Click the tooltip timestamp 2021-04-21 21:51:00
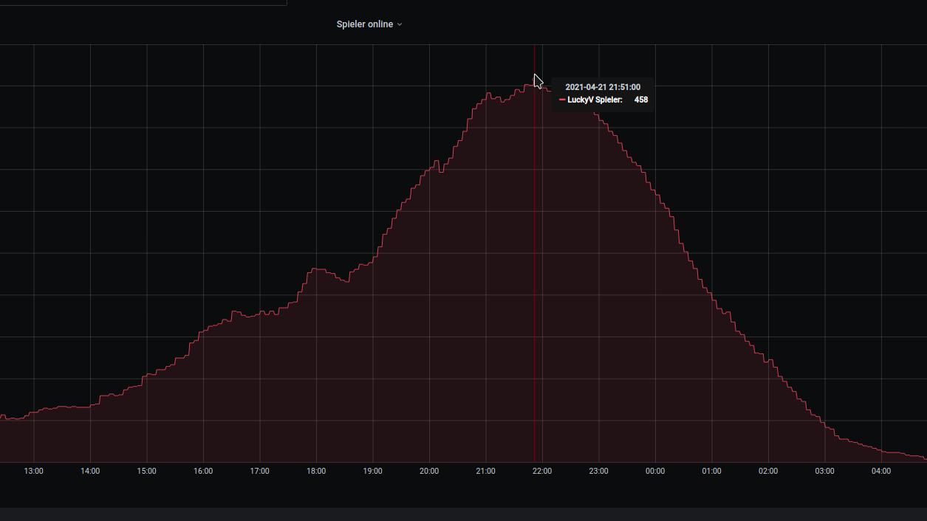This screenshot has width=927, height=521. [x=603, y=87]
